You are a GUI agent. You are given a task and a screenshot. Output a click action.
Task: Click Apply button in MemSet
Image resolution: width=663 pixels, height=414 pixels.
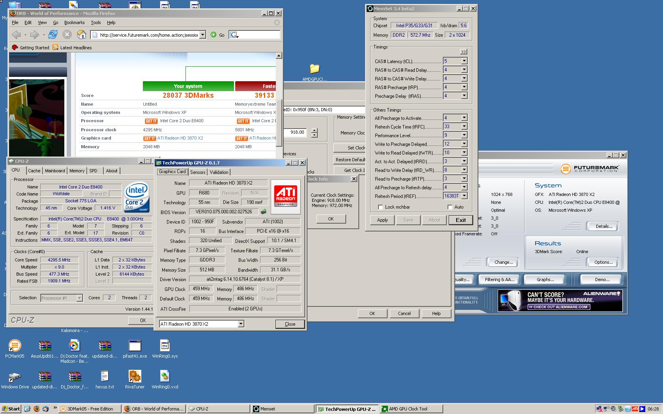pyautogui.click(x=382, y=220)
